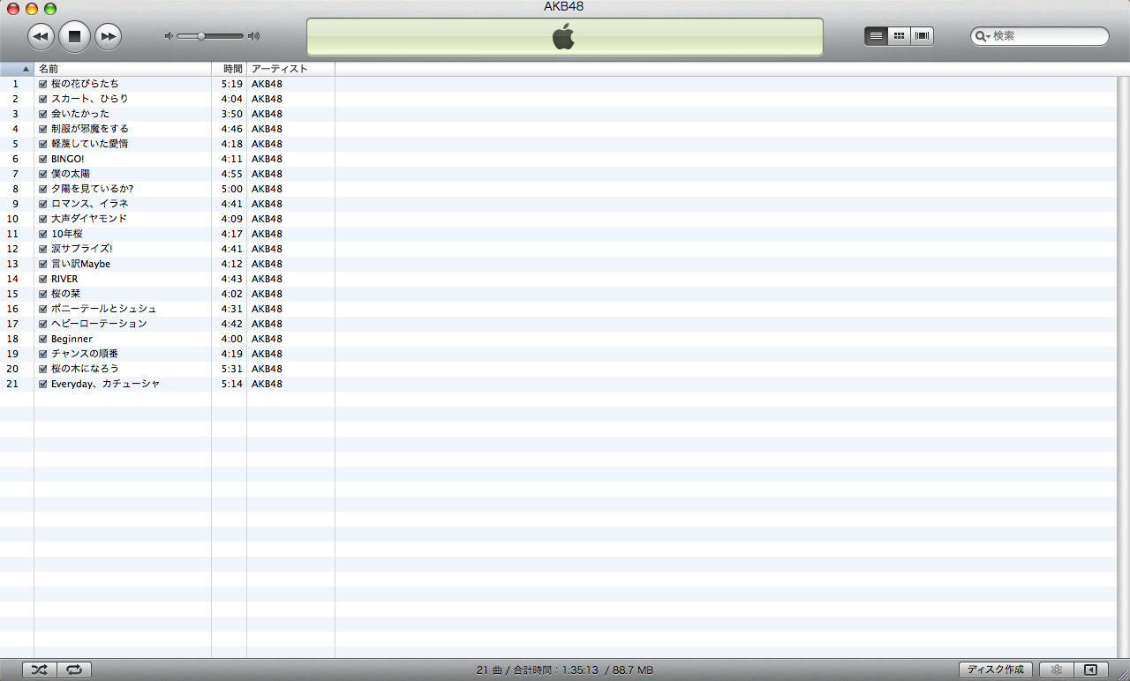Select the track 言い訳Maybe

(80, 264)
